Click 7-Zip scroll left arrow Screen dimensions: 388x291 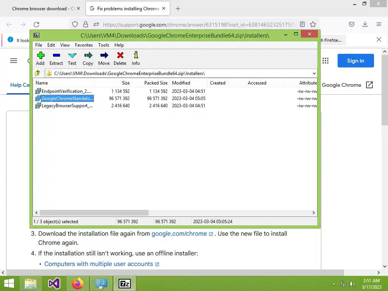[36, 213]
